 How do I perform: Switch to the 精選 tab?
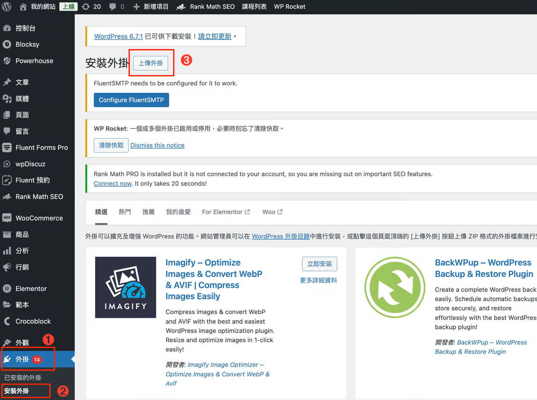click(x=101, y=212)
